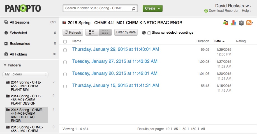Open folder statistics bar chart icon

[233, 23]
